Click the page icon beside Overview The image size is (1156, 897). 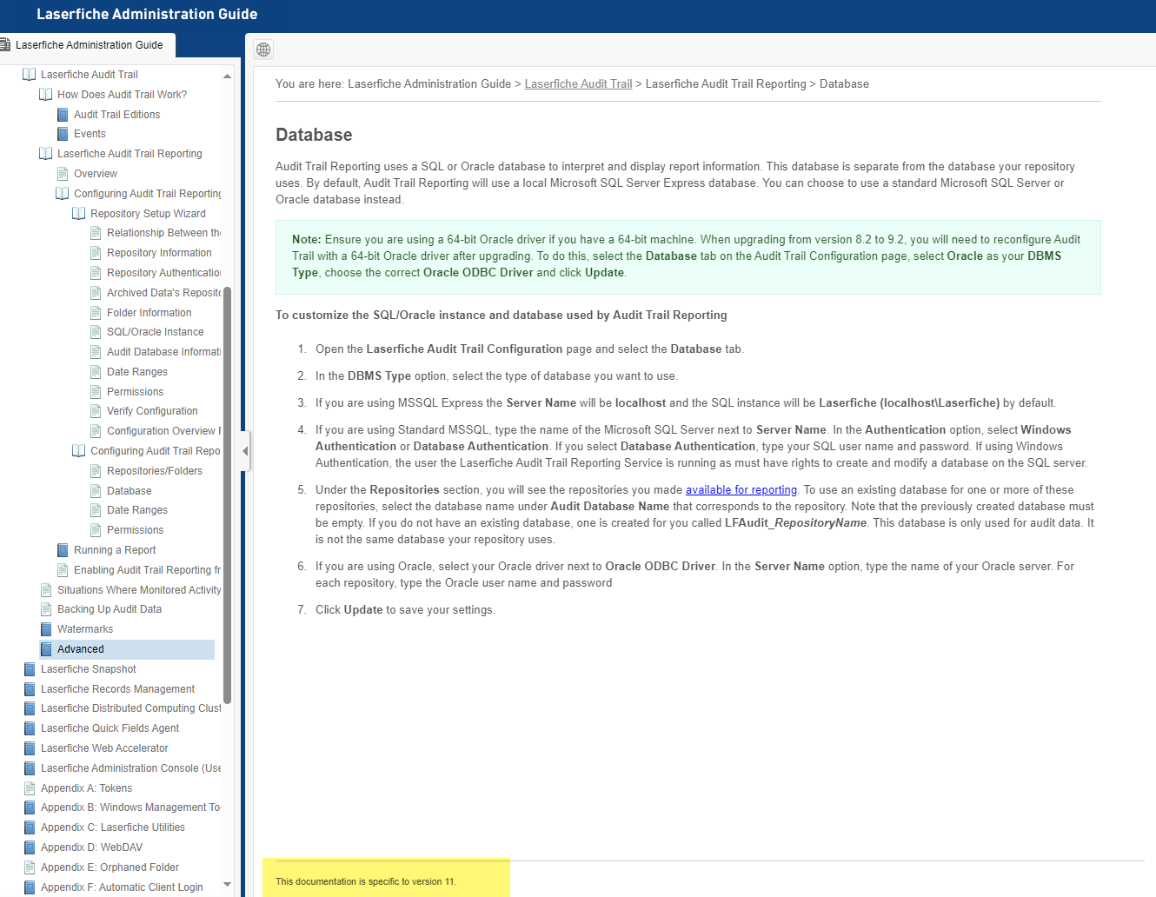click(x=63, y=174)
